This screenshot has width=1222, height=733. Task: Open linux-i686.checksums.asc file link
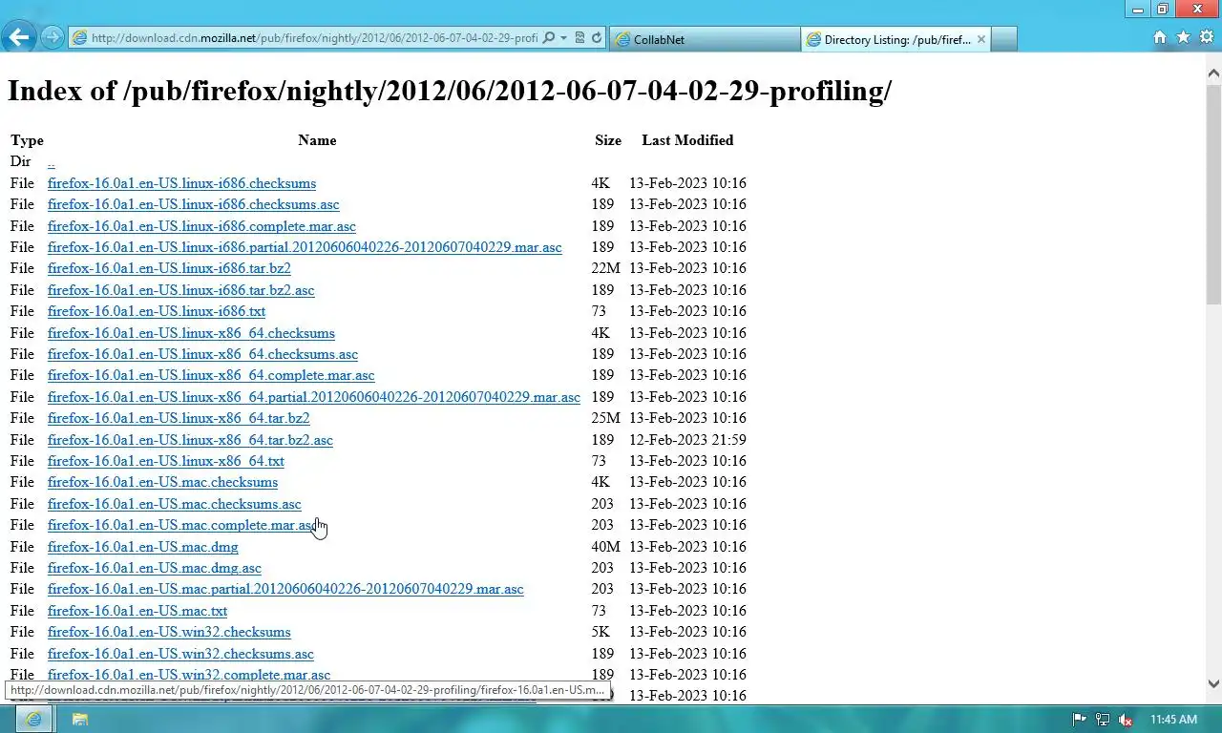[193, 204]
